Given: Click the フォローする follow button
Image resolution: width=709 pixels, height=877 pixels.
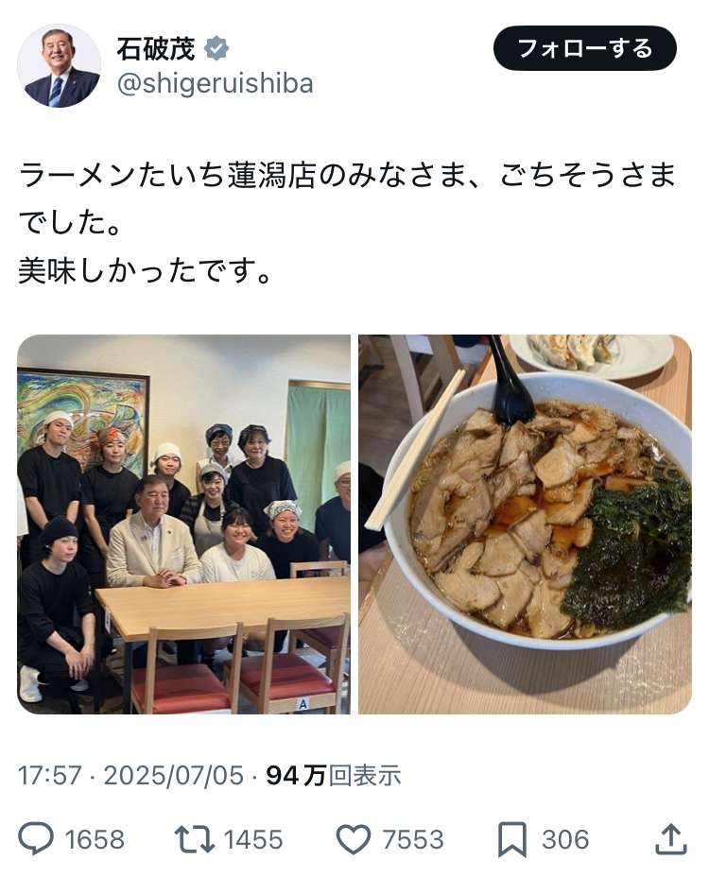Looking at the screenshot, I should pyautogui.click(x=585, y=48).
